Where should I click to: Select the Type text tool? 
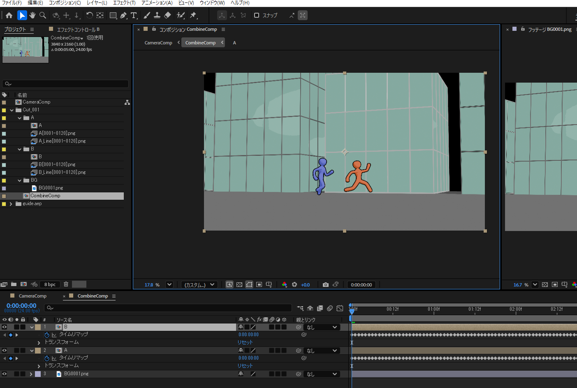tap(134, 16)
